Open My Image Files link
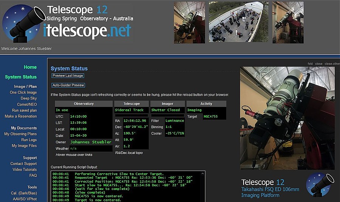This screenshot has height=202, width=340. click(24, 146)
